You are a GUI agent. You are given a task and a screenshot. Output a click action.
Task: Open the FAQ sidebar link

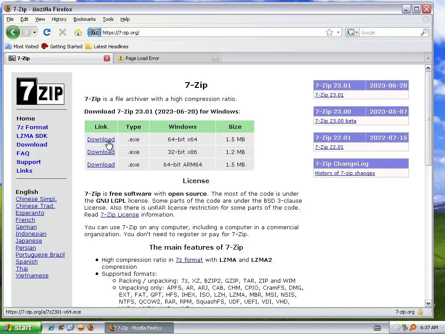pyautogui.click(x=23, y=154)
